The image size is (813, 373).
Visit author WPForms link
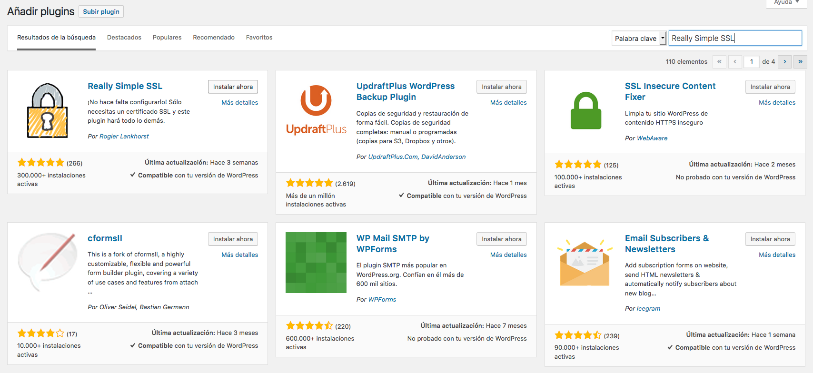pos(382,299)
